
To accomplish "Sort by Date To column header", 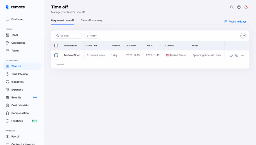I will click(149, 46).
